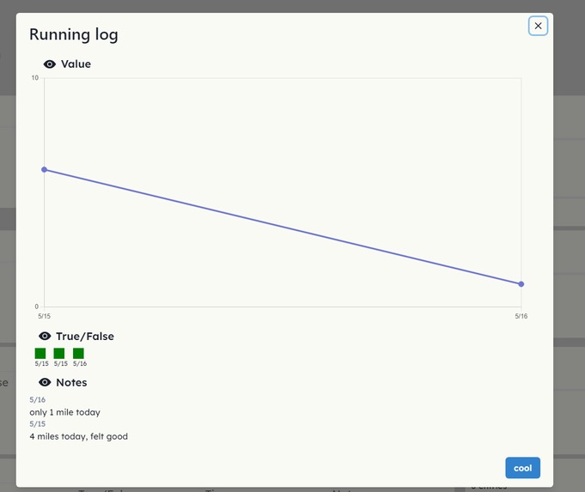Click the x-axis label 5/16
This screenshot has width=585, height=492.
[521, 316]
